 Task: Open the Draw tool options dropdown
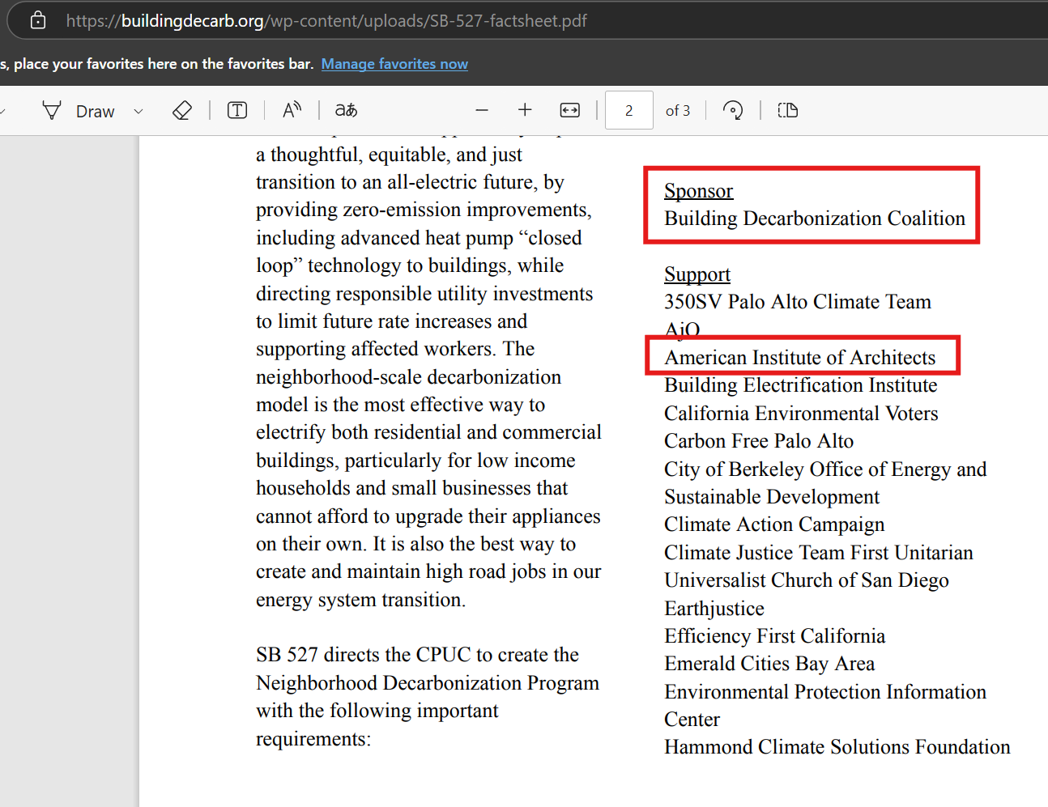point(138,111)
